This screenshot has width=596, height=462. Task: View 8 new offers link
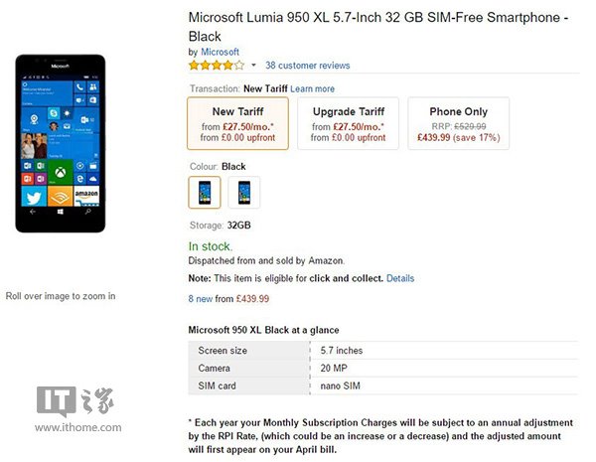(x=201, y=299)
